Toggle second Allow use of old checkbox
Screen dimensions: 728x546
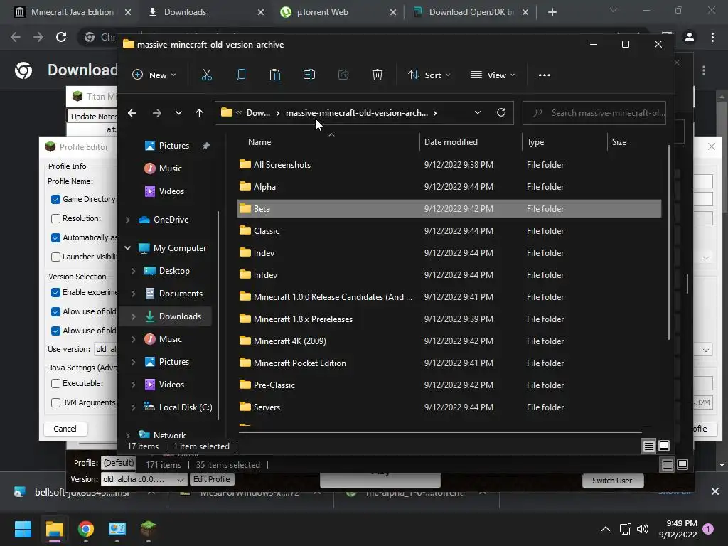click(x=55, y=331)
